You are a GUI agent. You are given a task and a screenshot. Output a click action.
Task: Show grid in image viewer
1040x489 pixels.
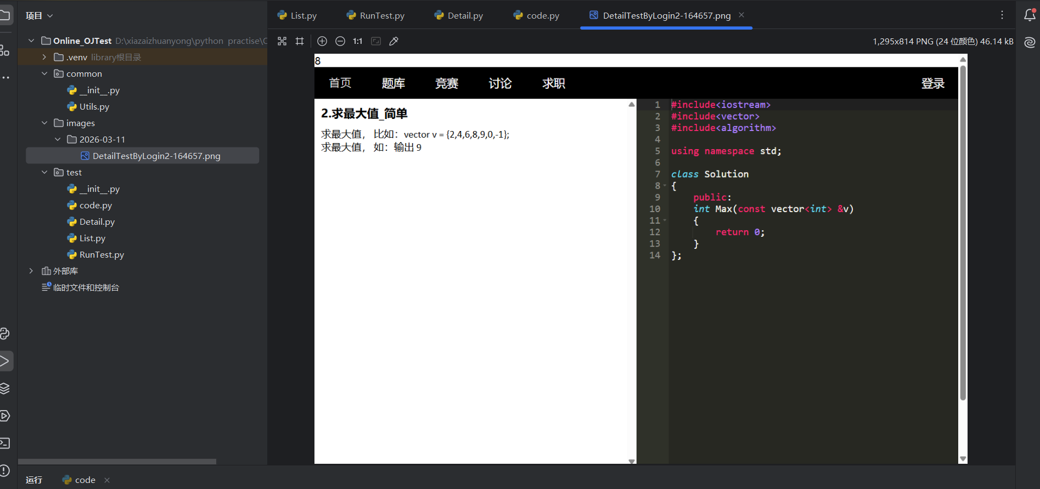click(x=300, y=41)
